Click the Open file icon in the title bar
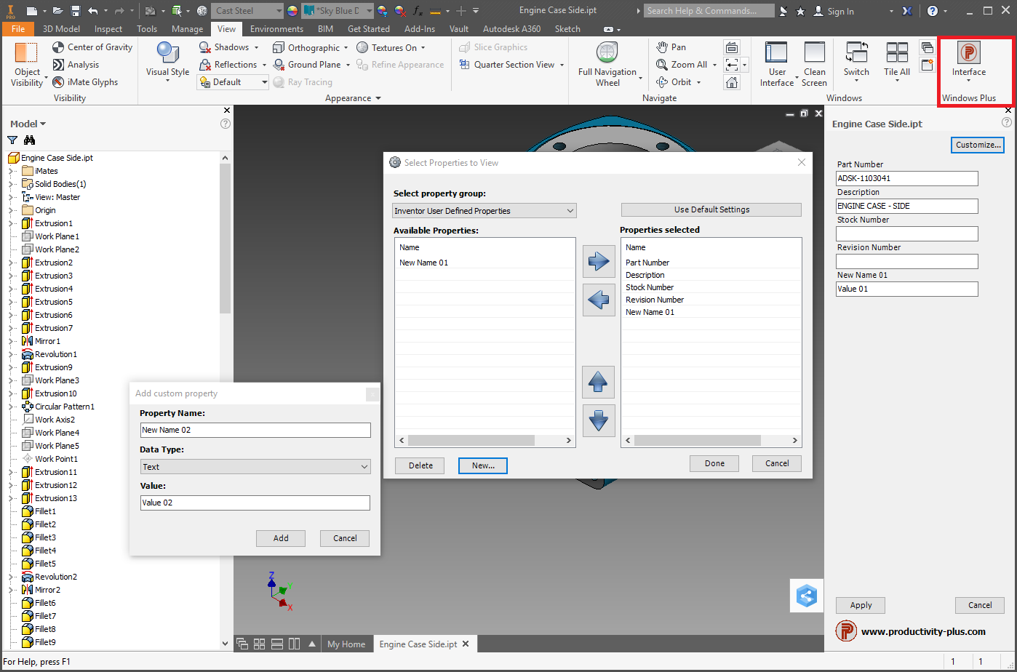 (x=60, y=11)
